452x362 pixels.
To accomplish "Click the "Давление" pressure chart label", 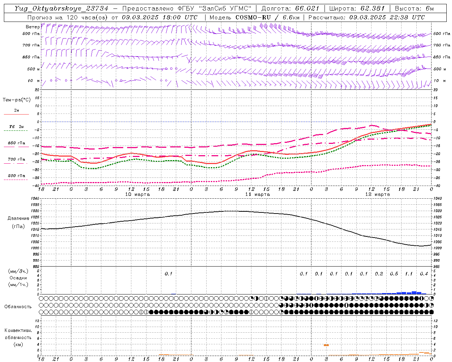I will tap(18, 218).
